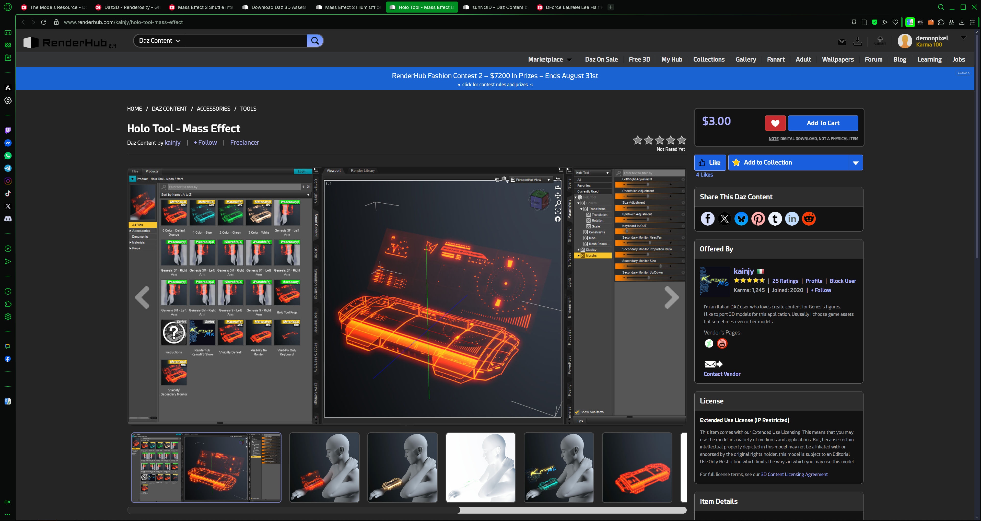Click the search text input field
981x521 pixels.
tap(246, 40)
